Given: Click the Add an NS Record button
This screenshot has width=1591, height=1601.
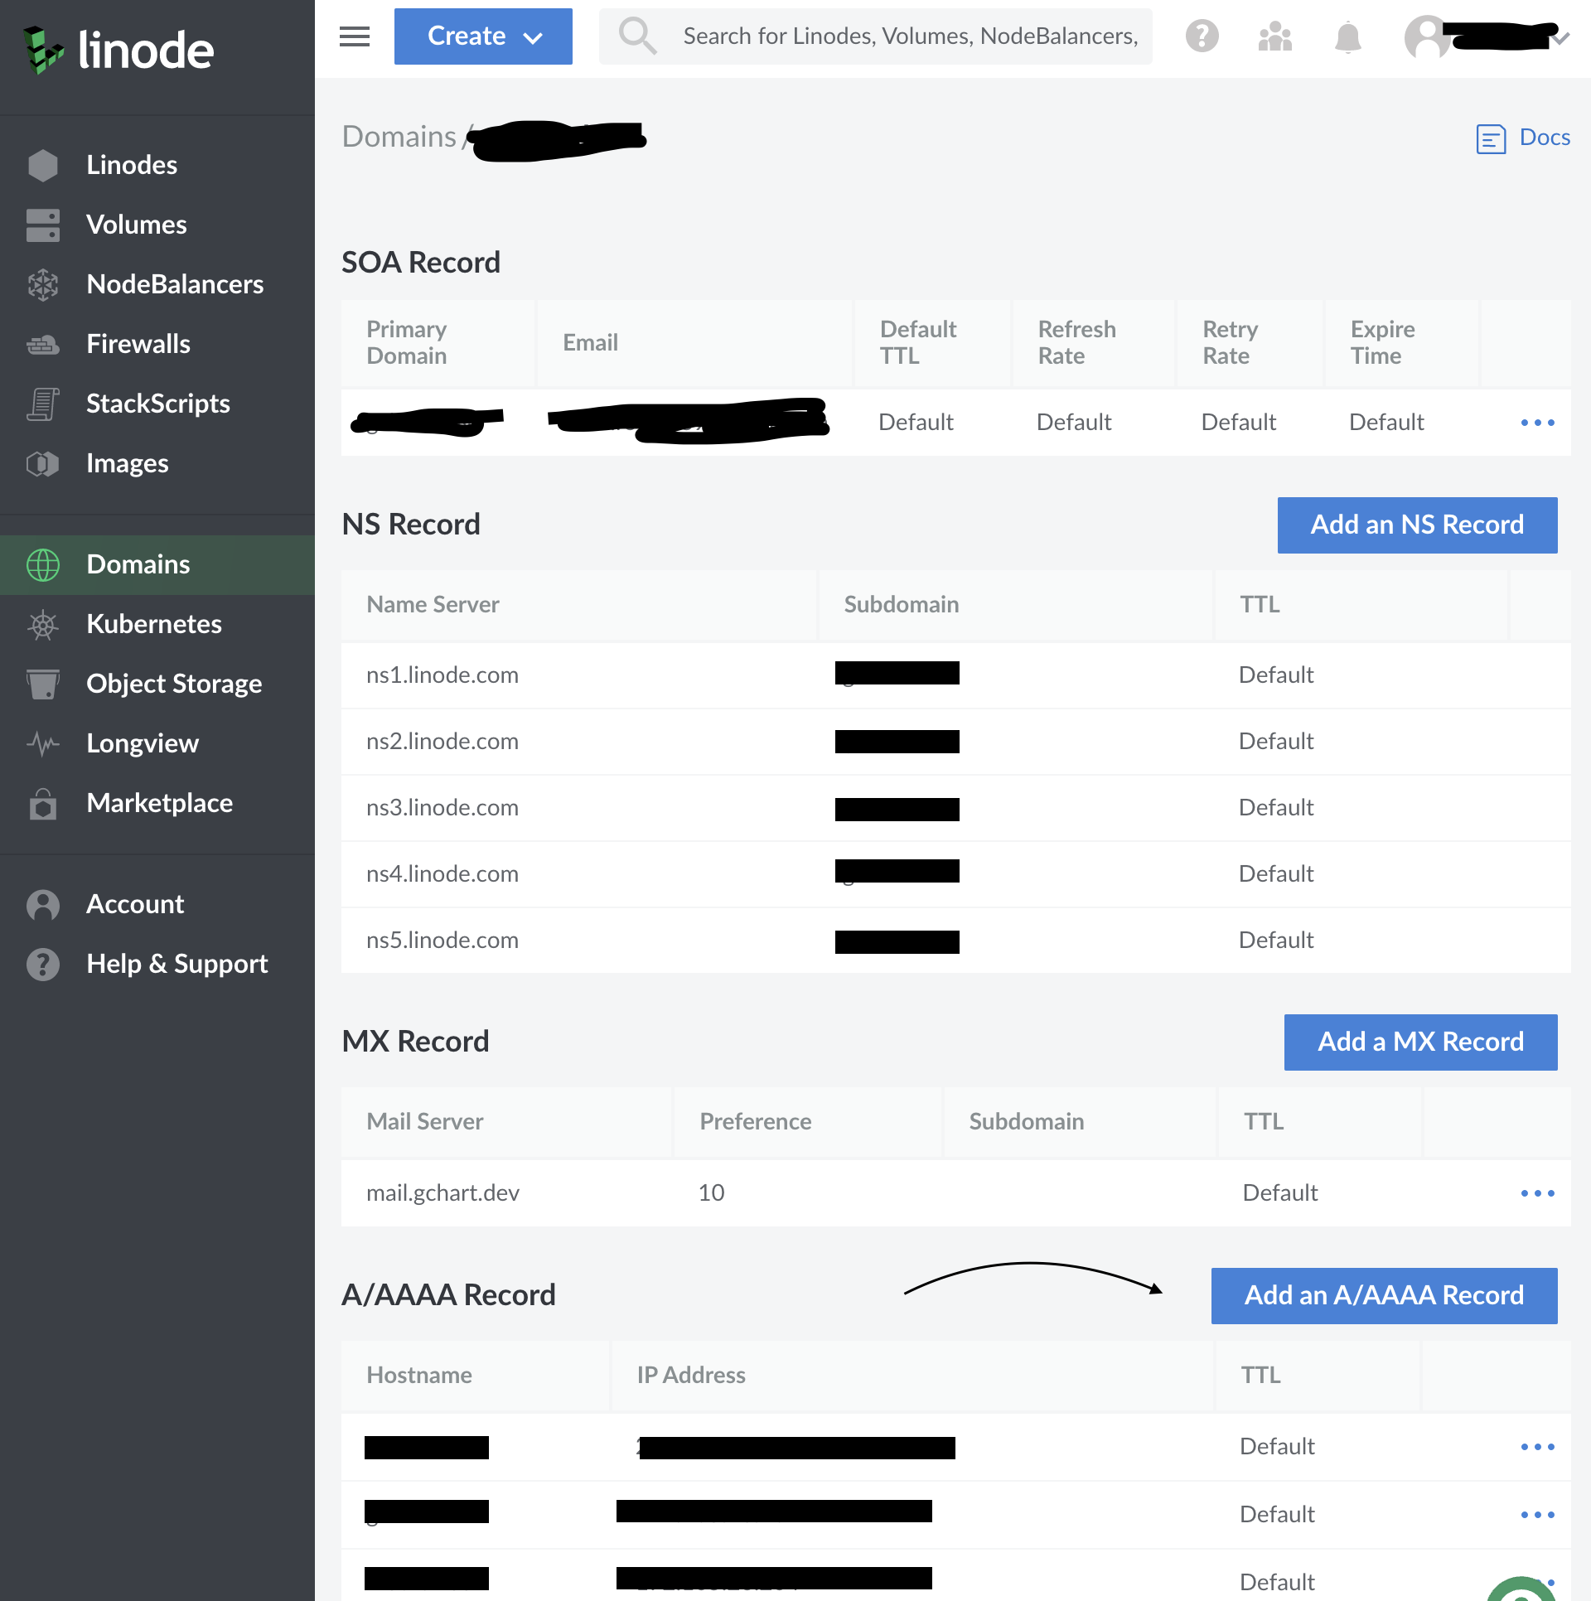Looking at the screenshot, I should tap(1416, 525).
